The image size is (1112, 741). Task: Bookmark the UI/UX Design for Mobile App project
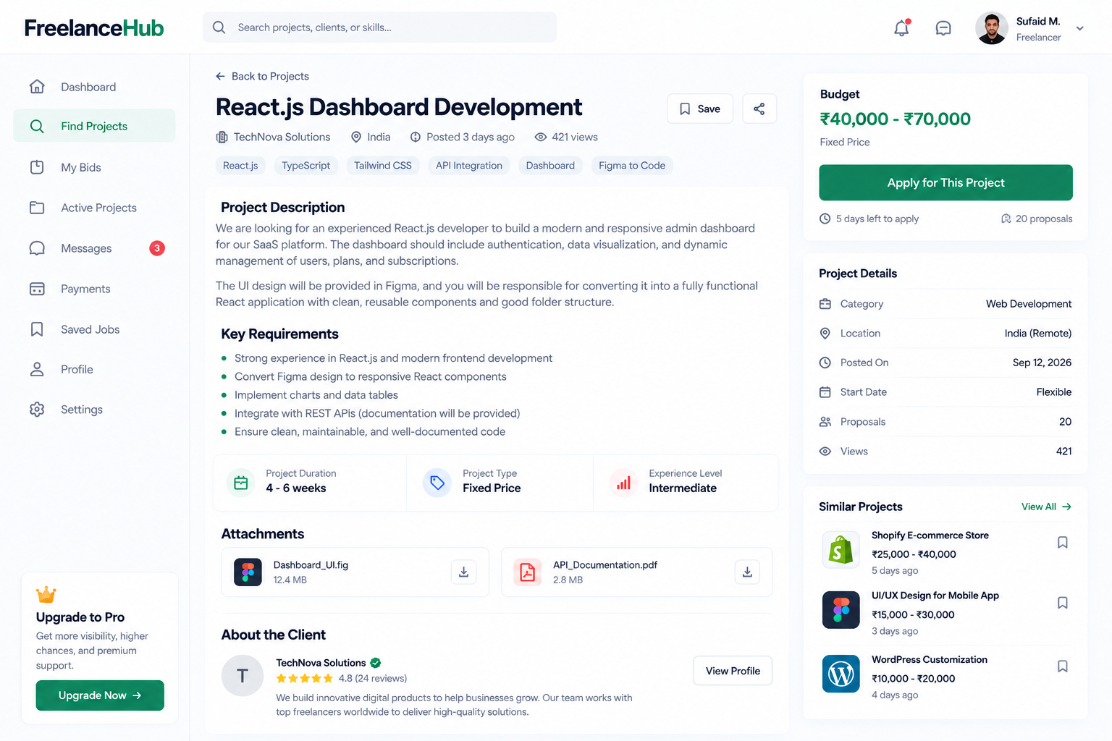pos(1063,603)
